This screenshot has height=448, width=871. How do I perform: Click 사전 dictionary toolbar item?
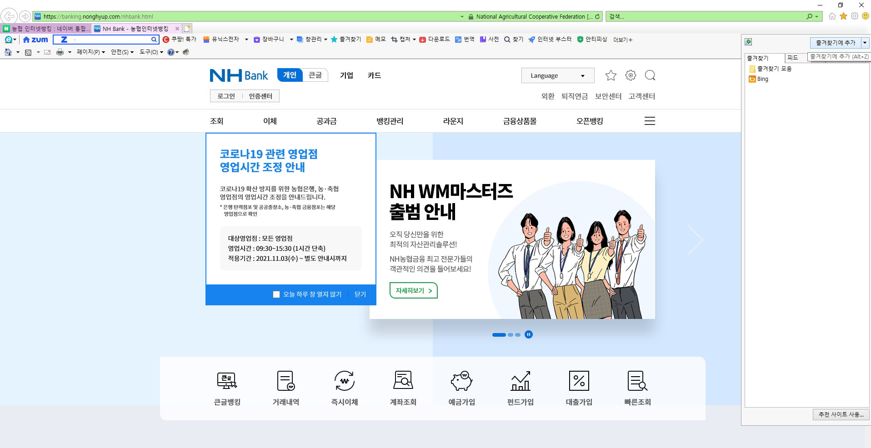coord(489,40)
